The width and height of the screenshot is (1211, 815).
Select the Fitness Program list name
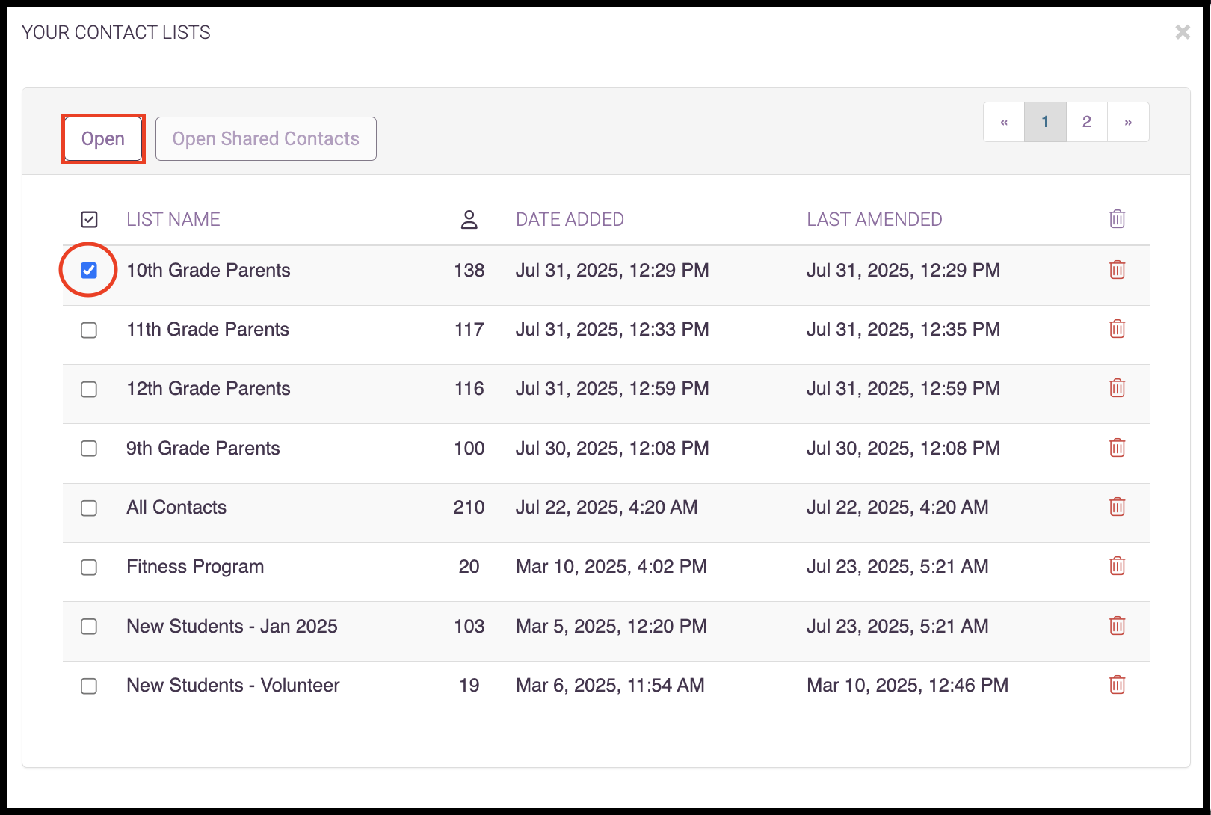[x=195, y=567]
